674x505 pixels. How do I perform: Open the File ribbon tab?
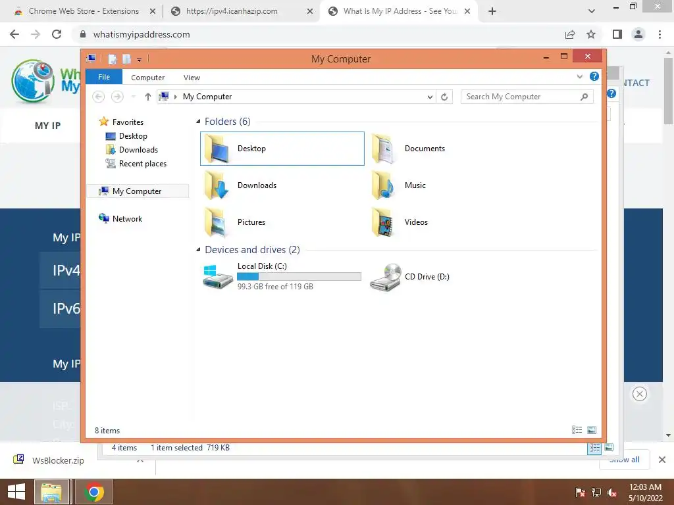(x=104, y=77)
